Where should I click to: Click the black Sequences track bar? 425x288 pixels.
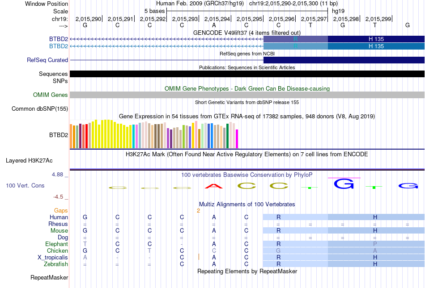click(247, 74)
